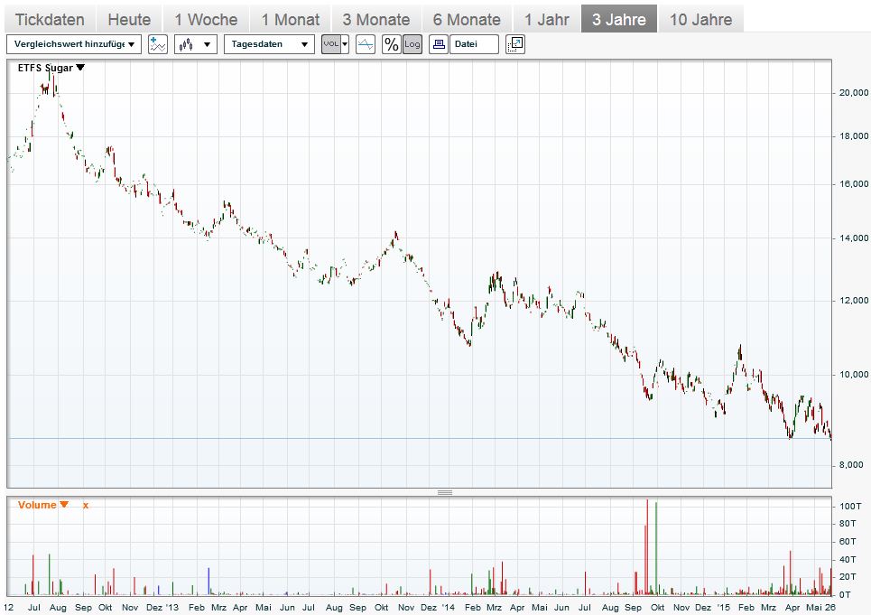
Task: Select the 1 Monat tab
Action: 291,20
